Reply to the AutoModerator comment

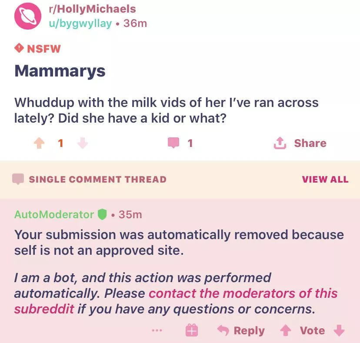(241, 331)
